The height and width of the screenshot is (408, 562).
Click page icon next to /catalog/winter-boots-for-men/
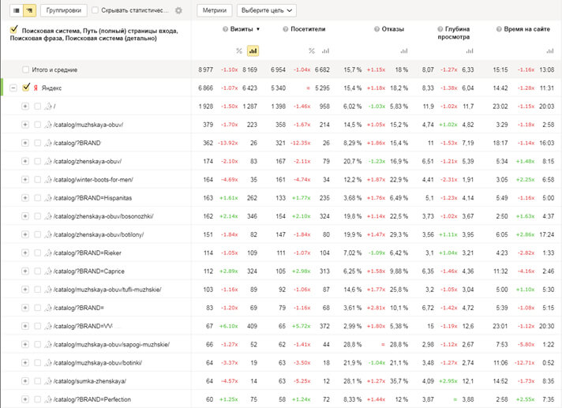(48, 179)
